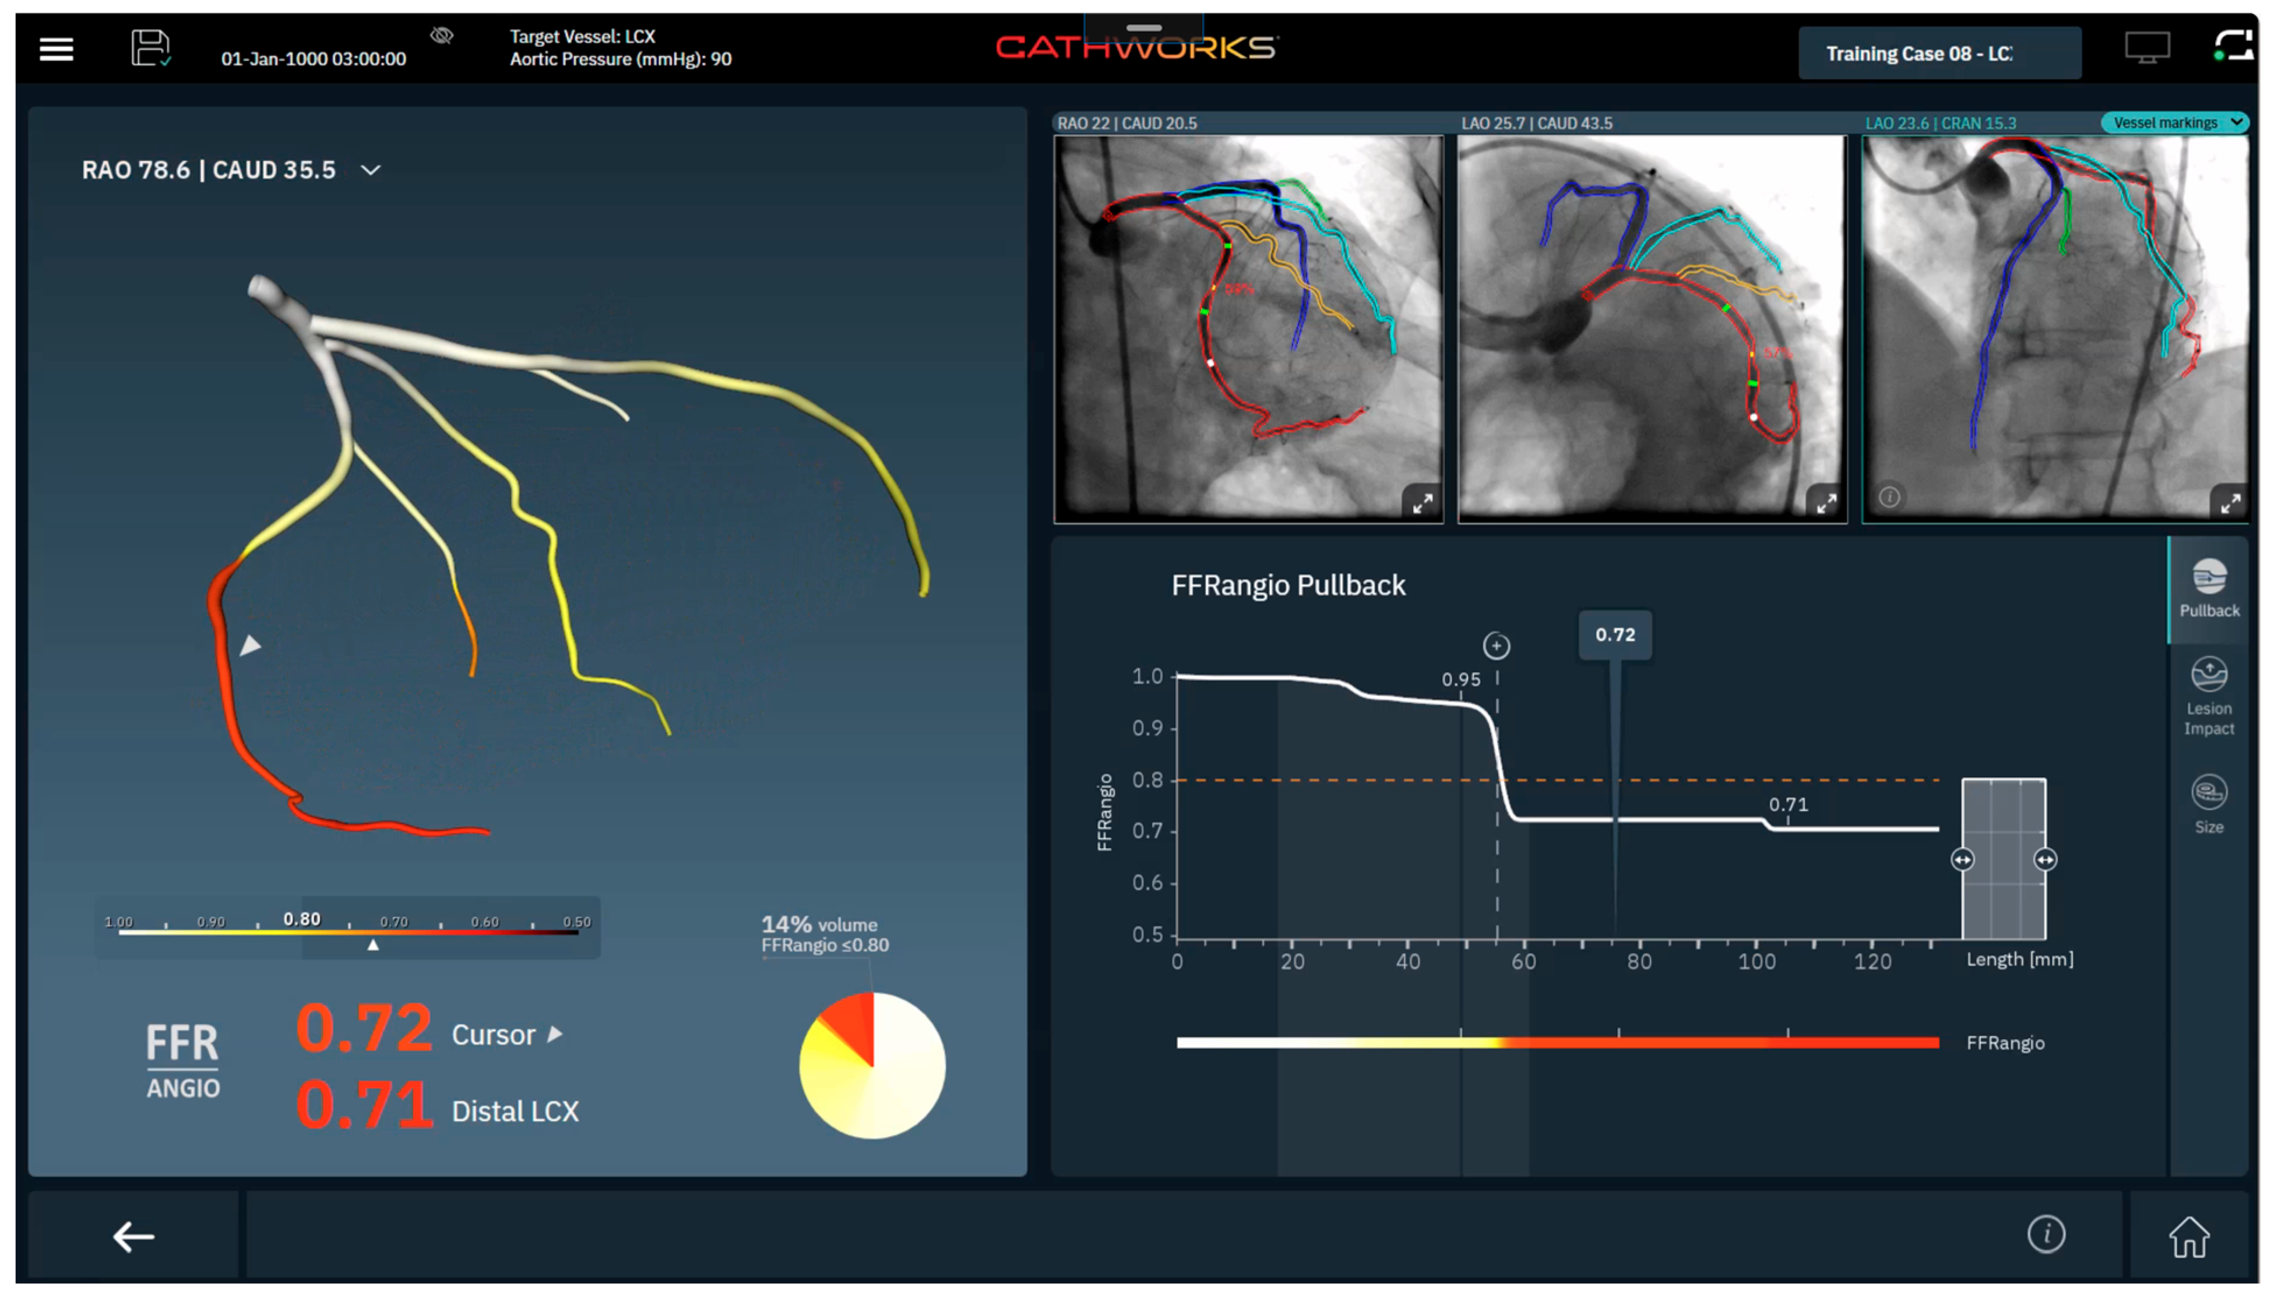Toggle the hidden-eye visibility icon

point(441,36)
